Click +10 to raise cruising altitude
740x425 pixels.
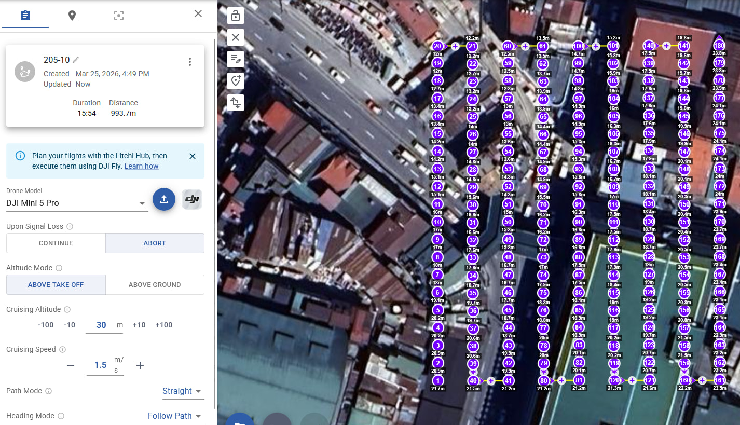pos(139,325)
